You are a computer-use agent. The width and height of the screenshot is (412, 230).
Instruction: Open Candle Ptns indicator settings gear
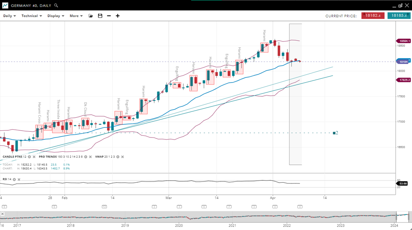pyautogui.click(x=29, y=157)
